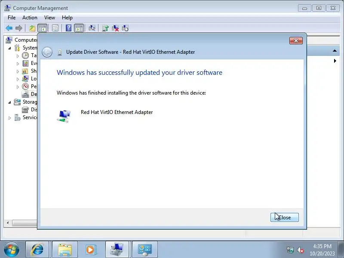Select Disk Management tree item
Viewport: 344px width, 258px height.
coord(29,110)
